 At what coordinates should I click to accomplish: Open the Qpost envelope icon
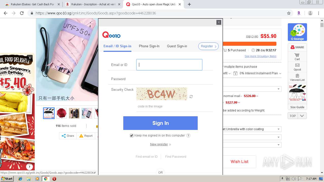pos(297,67)
